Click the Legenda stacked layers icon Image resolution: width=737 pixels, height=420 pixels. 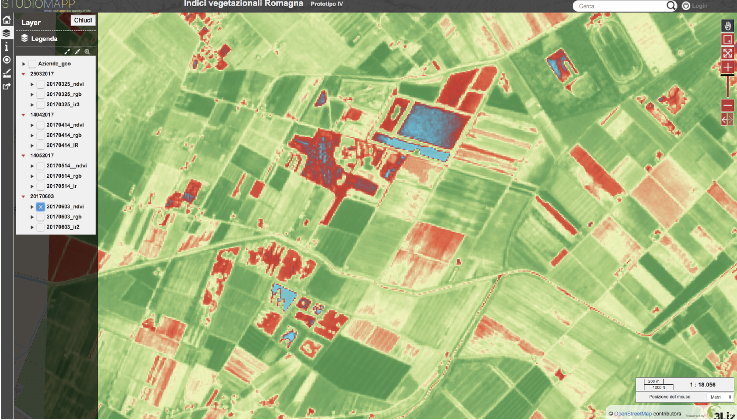(25, 38)
